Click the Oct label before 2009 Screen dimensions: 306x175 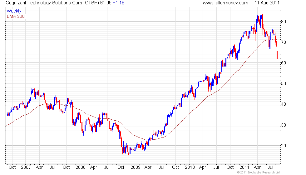(x=121, y=167)
